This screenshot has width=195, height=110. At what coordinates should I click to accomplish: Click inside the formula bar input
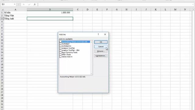click(115, 5)
